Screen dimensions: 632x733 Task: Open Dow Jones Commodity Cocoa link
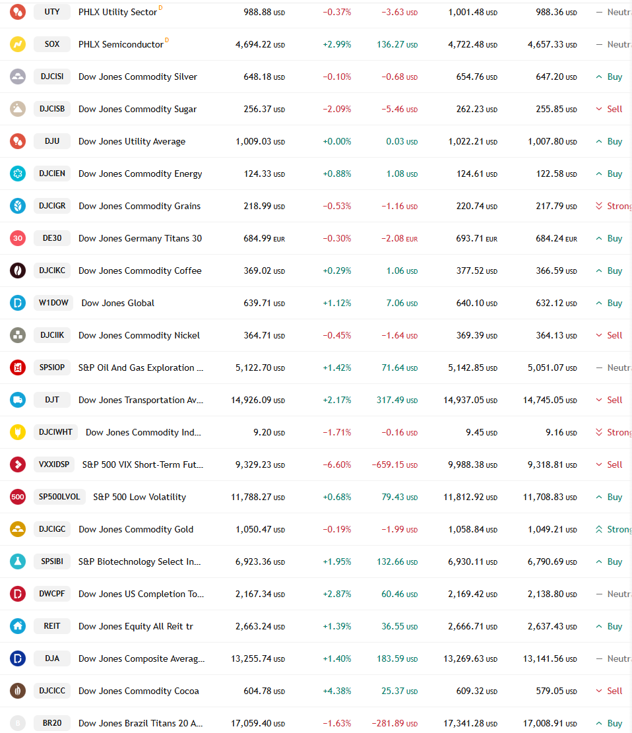139,691
